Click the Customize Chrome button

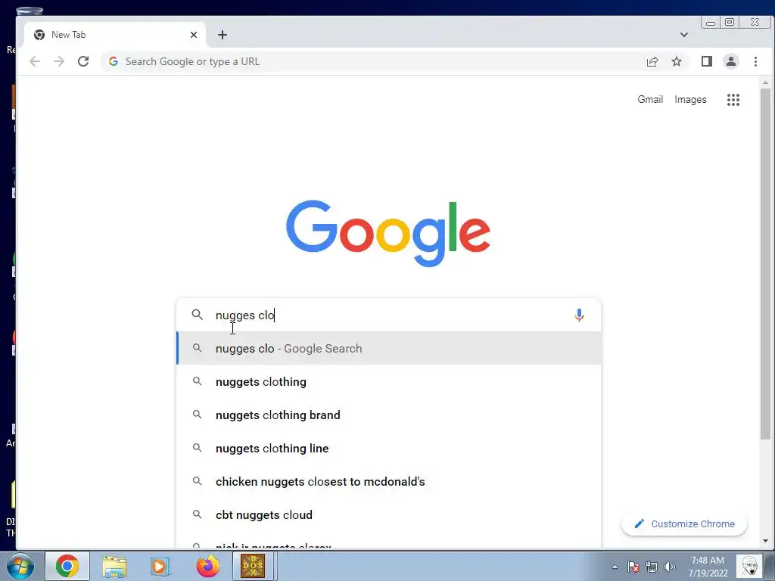[684, 524]
